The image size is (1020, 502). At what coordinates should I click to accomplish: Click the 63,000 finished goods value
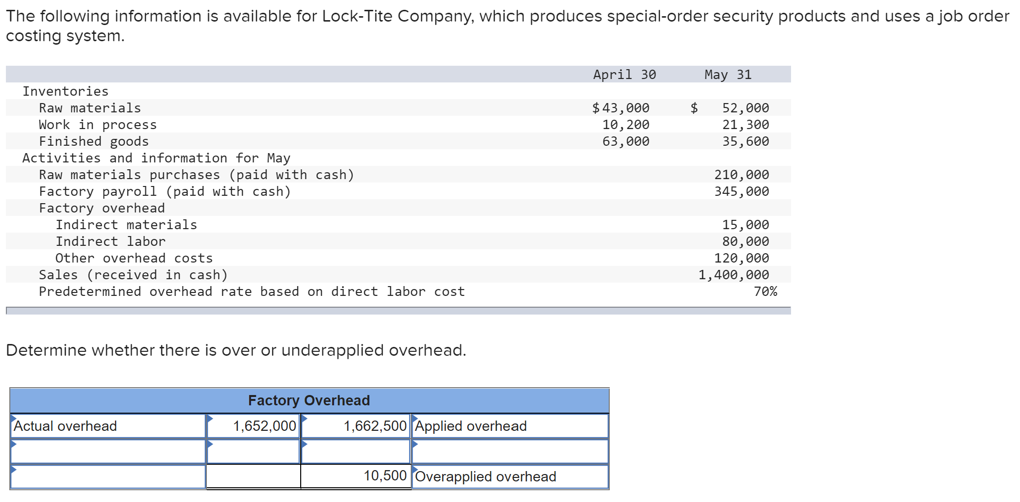pyautogui.click(x=625, y=141)
